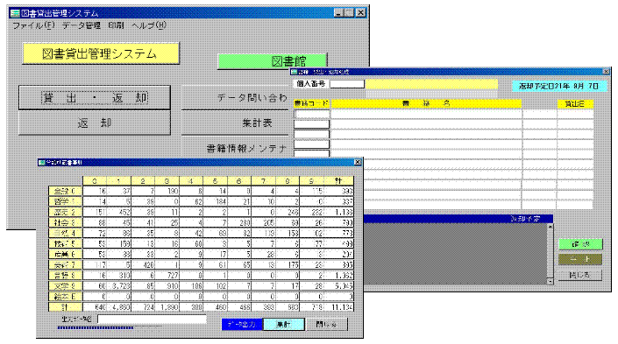The image size is (618, 344).
Task: Click the green 確認 button in lending window
Action: point(580,244)
